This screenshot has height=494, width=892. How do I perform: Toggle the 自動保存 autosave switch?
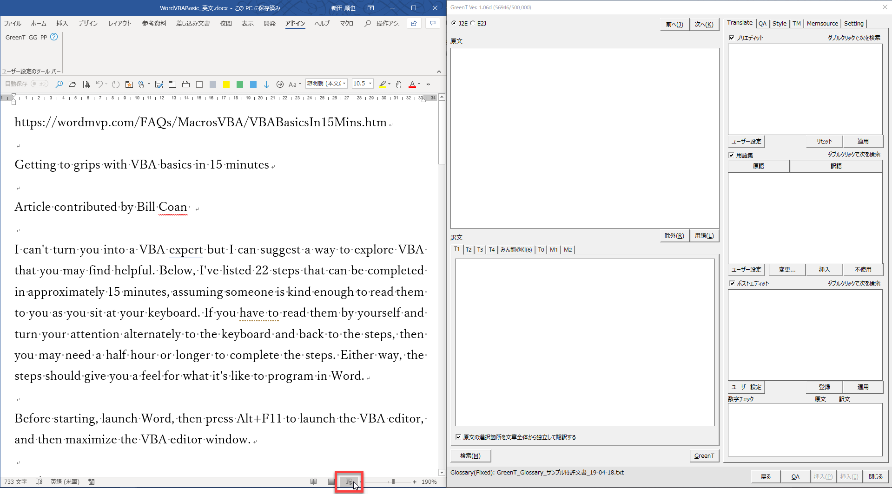pyautogui.click(x=40, y=84)
